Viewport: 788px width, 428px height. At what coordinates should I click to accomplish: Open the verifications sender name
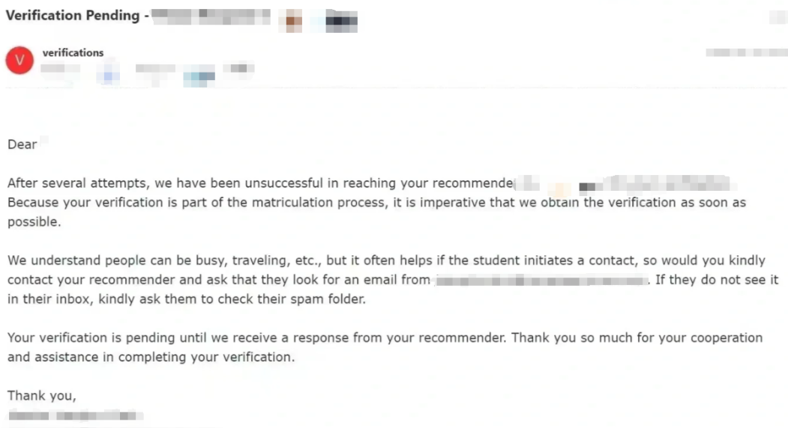pos(73,52)
